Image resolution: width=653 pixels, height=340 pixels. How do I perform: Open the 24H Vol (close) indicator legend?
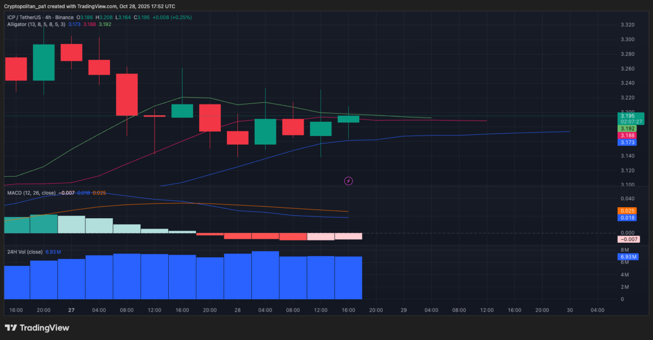point(23,252)
